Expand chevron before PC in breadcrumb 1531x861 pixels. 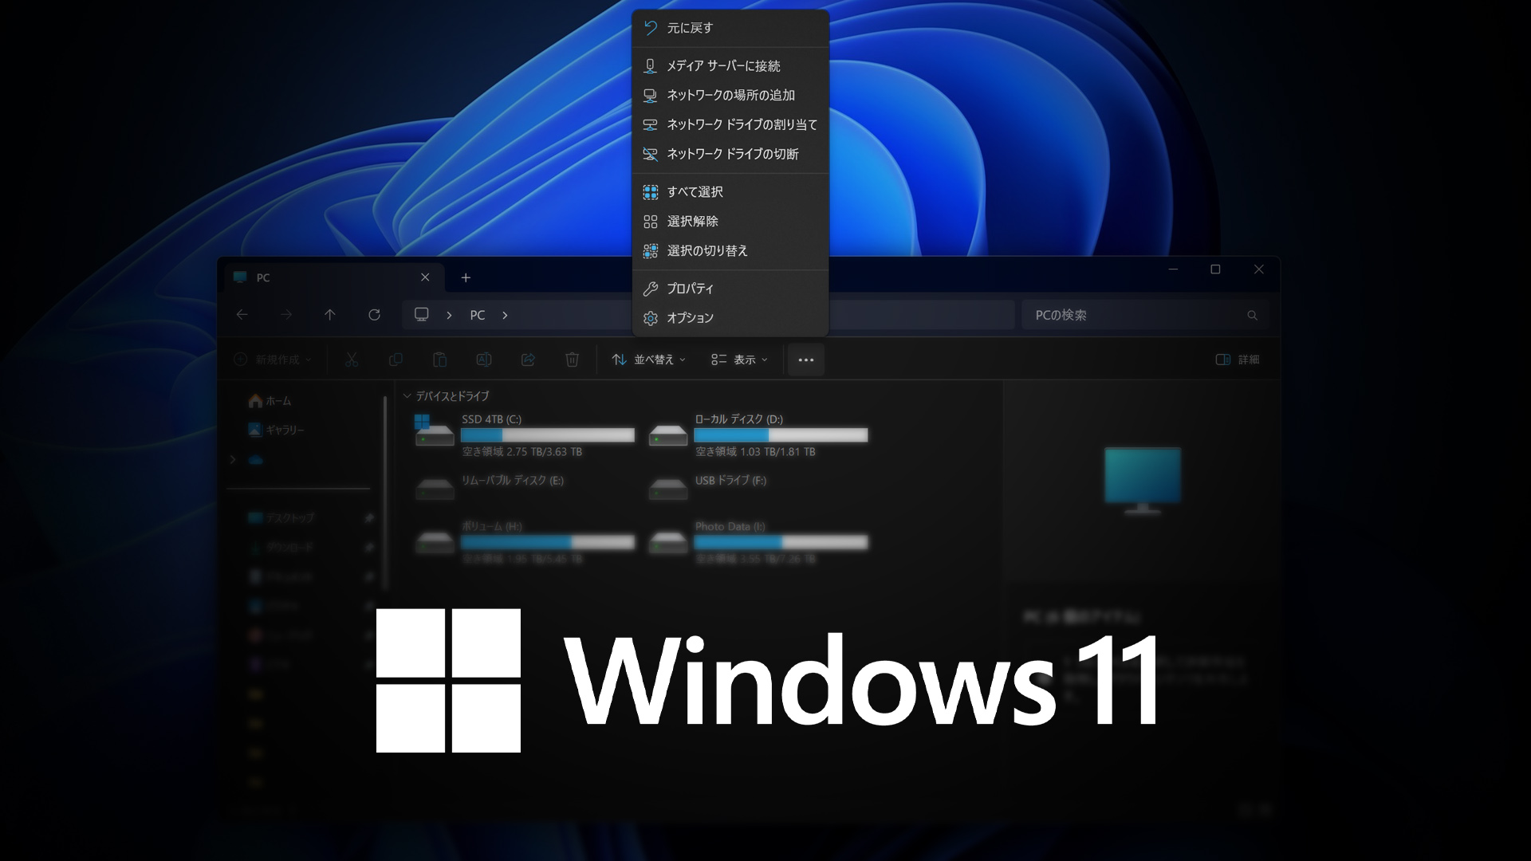[x=449, y=315]
